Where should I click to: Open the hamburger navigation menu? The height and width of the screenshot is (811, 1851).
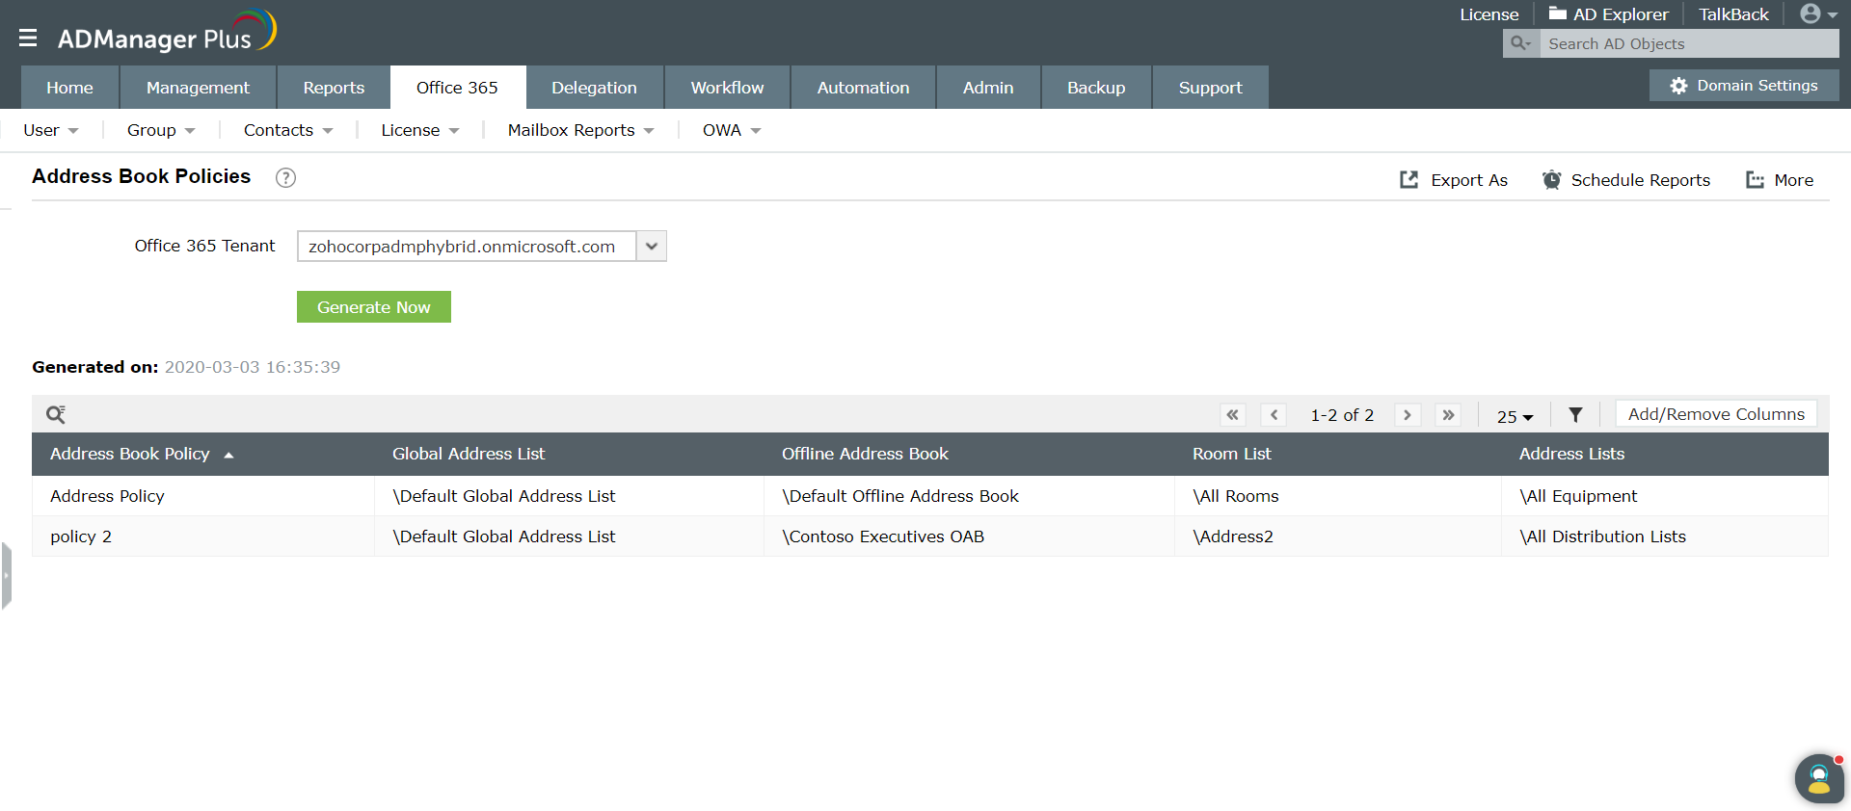tap(28, 38)
